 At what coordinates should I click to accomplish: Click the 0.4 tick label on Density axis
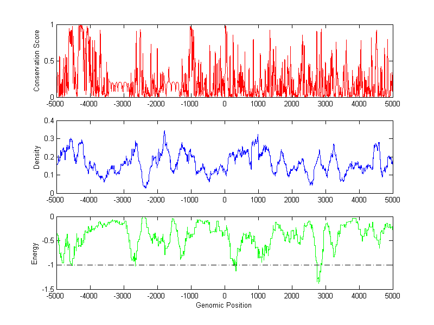48,121
